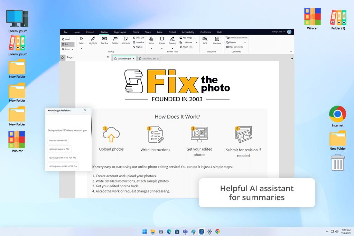Open the Erase tab
Image resolution: width=354 pixels, height=236 pixels.
click(160, 32)
